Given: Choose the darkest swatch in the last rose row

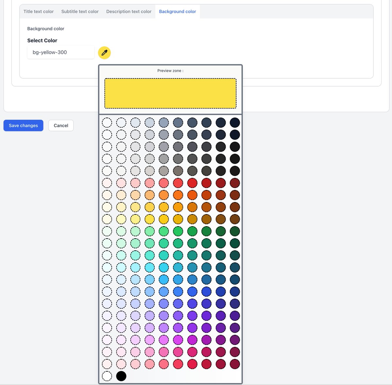Looking at the screenshot, I should (x=235, y=364).
